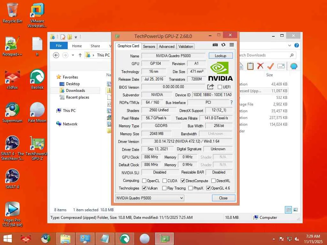Select This PC in navigation pane
Image resolution: width=327 pixels, height=245 pixels.
69,110
